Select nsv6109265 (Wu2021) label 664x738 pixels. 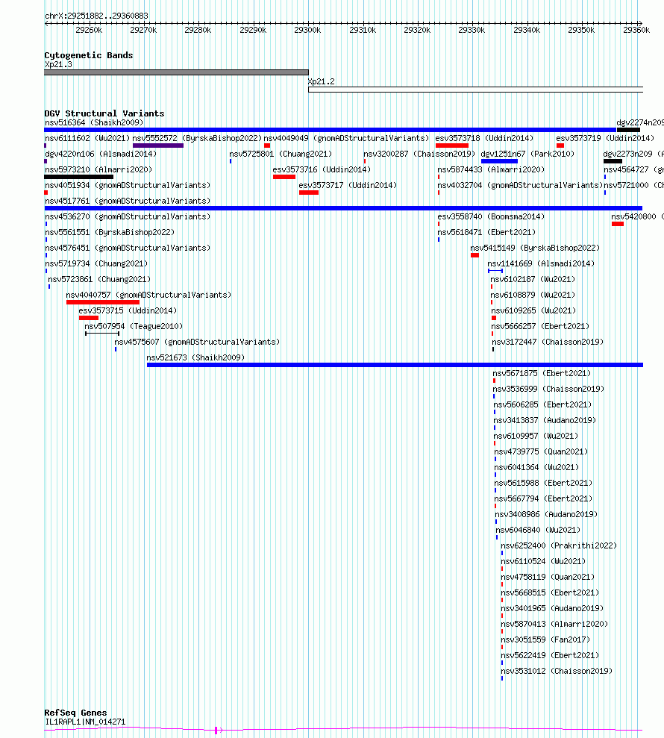[x=533, y=310]
